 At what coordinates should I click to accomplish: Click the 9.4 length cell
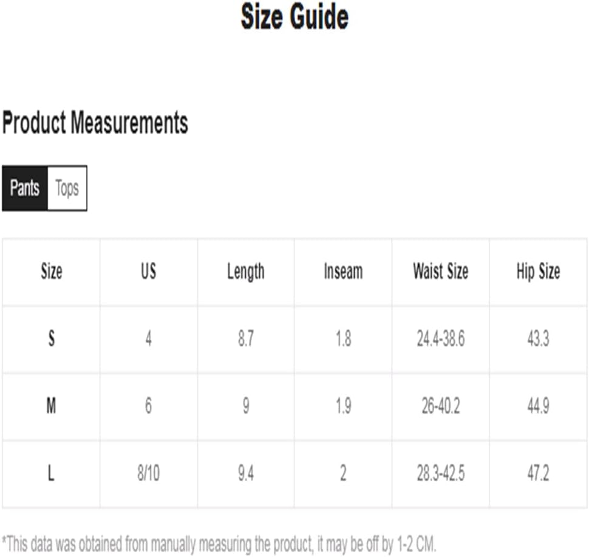246,473
